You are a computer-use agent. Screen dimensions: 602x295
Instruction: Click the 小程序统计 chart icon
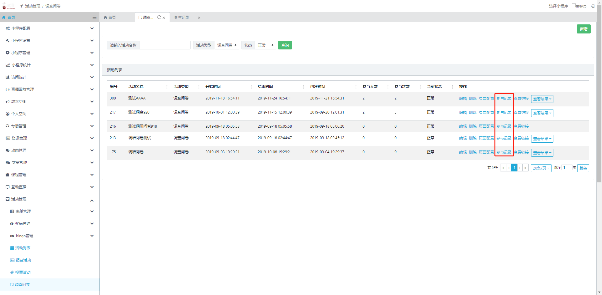click(x=8, y=65)
